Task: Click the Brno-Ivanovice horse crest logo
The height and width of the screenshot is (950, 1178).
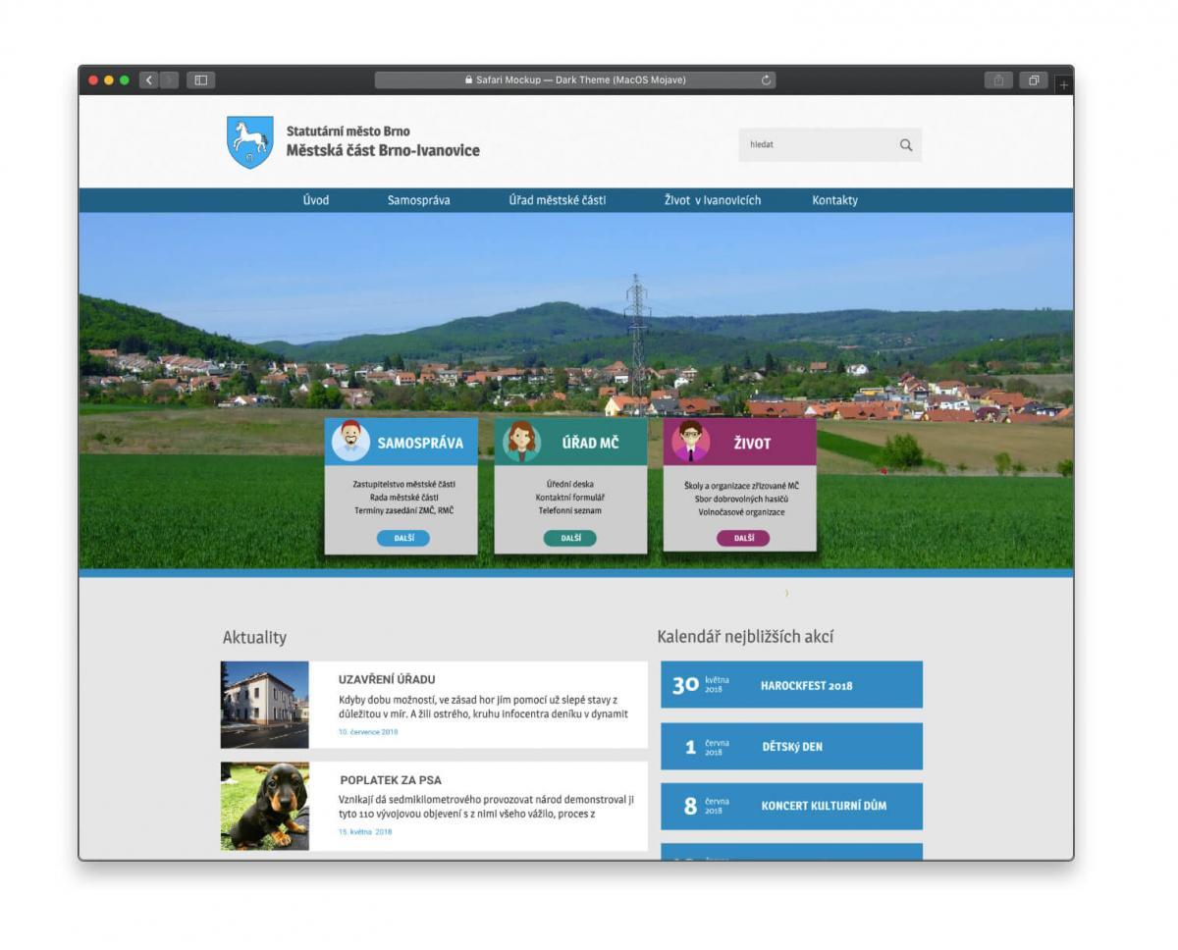Action: [x=249, y=142]
